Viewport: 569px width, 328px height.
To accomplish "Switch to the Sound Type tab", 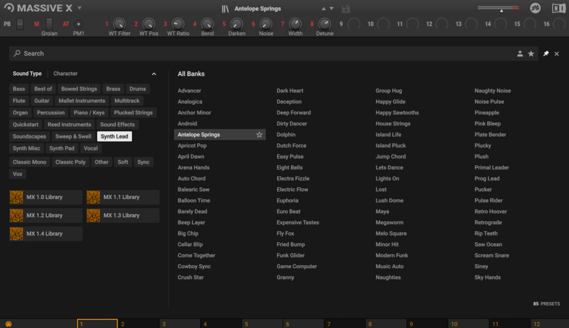I will point(27,74).
